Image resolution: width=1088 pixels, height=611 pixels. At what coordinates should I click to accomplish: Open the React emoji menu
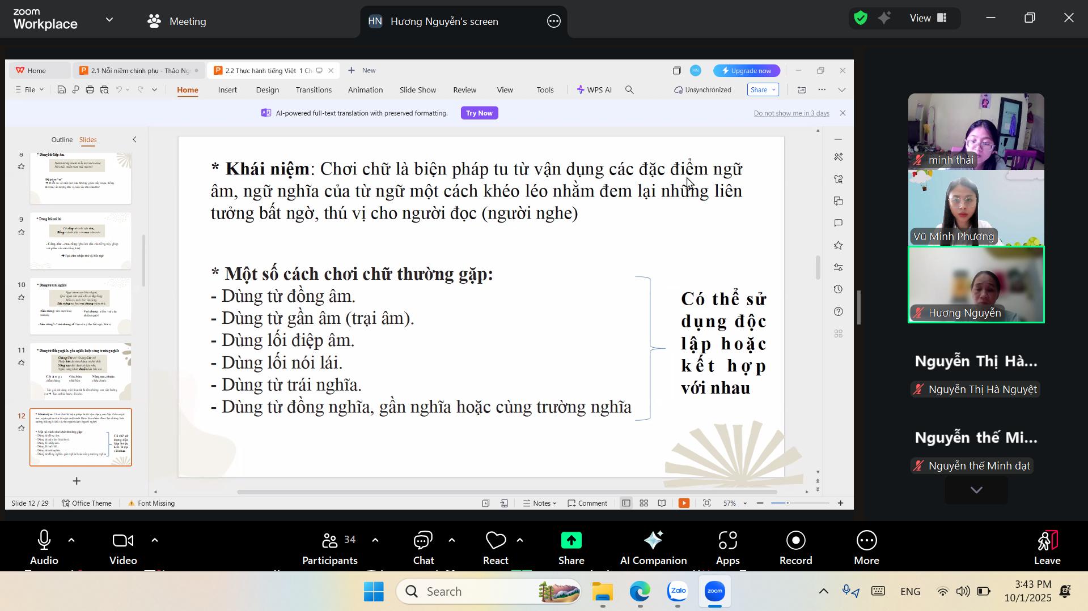tap(495, 547)
